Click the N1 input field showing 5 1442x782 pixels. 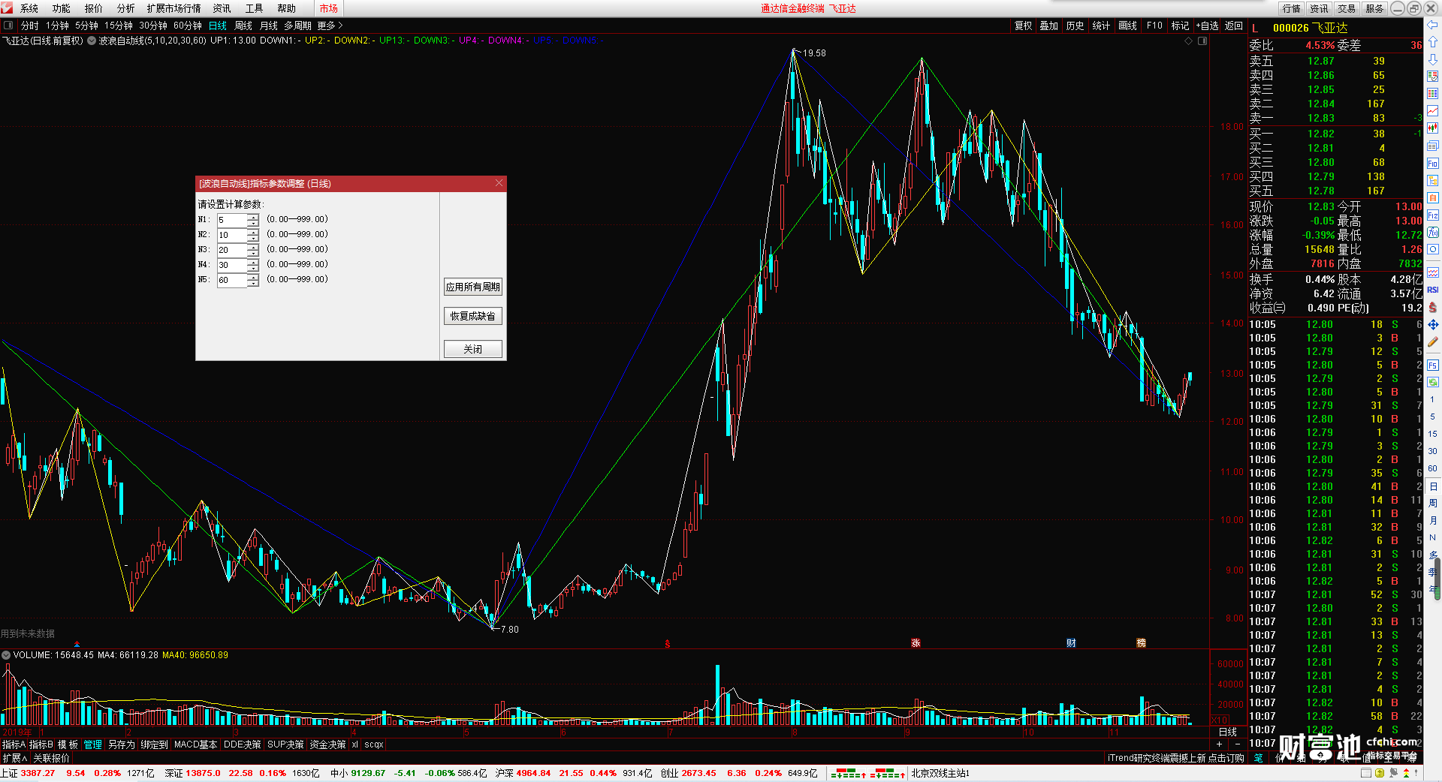(x=232, y=220)
